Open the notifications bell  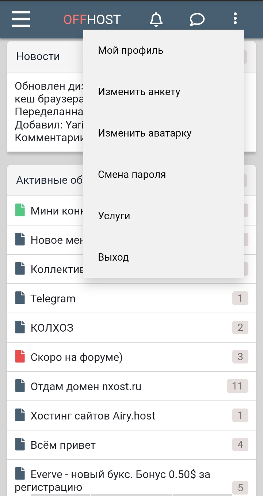(156, 19)
